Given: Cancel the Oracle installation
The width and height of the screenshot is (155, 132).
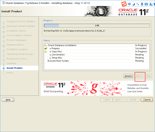Looking at the screenshot, I should click(147, 100).
